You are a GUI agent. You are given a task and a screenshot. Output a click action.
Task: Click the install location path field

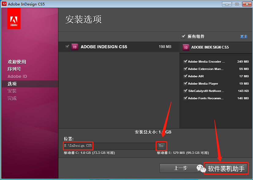click(110, 146)
